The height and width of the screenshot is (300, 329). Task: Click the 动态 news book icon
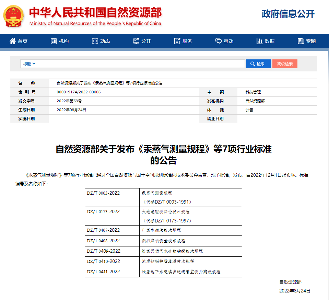[95, 41]
